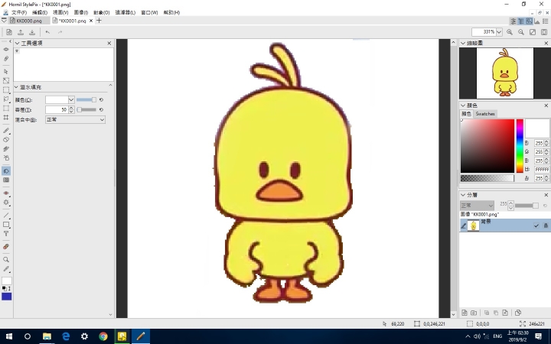This screenshot has height=344, width=551.
Task: Select the rectangle shape tool
Action: [6, 225]
